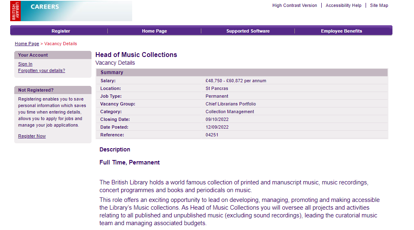The width and height of the screenshot is (414, 230).
Task: Click the date posted 12/09/2022
Action: tap(217, 127)
